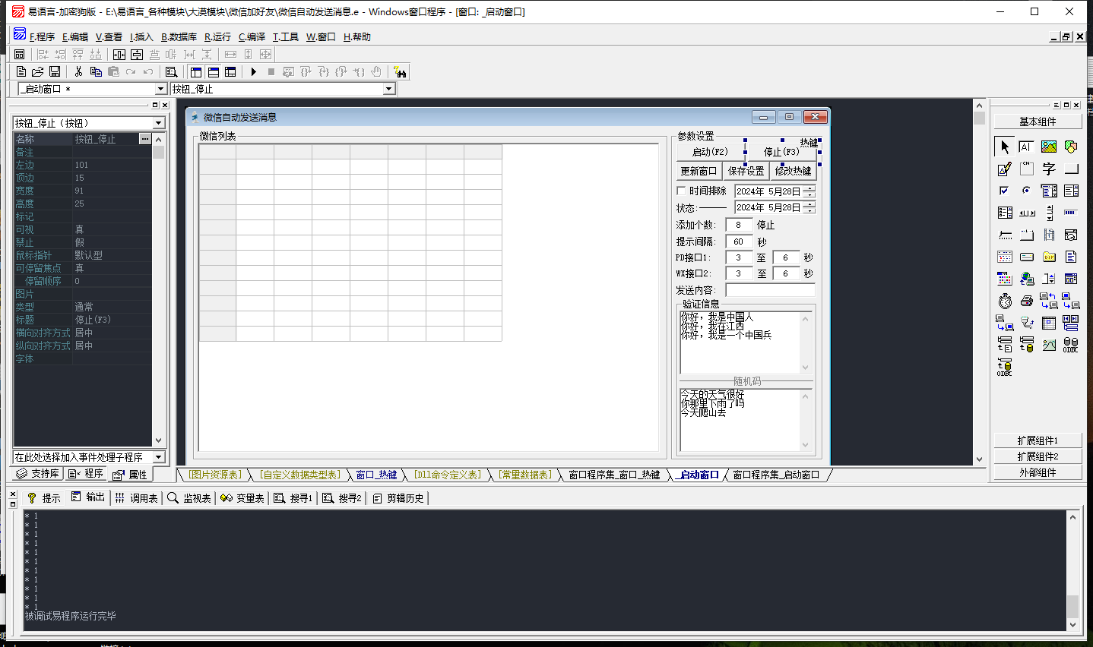Viewport: 1093px width, 647px height.
Task: Open the 按钮_停止 component dropdown in toolbar
Action: pyautogui.click(x=388, y=89)
